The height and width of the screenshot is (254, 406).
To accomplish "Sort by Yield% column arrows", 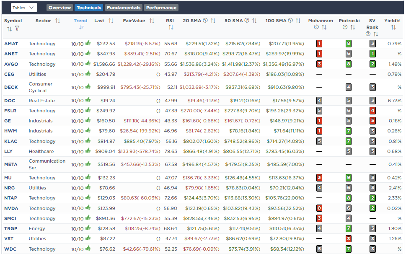I will (393, 28).
